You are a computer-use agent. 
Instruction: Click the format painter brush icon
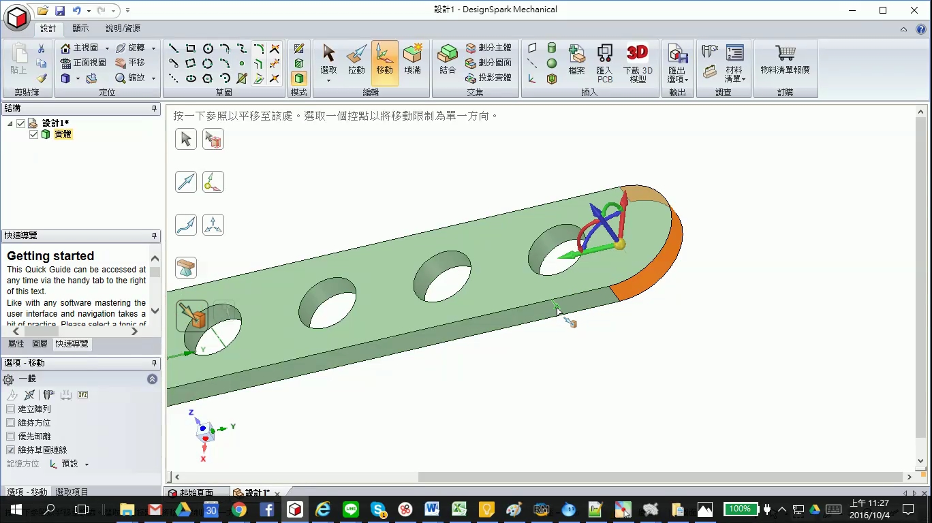pyautogui.click(x=42, y=78)
